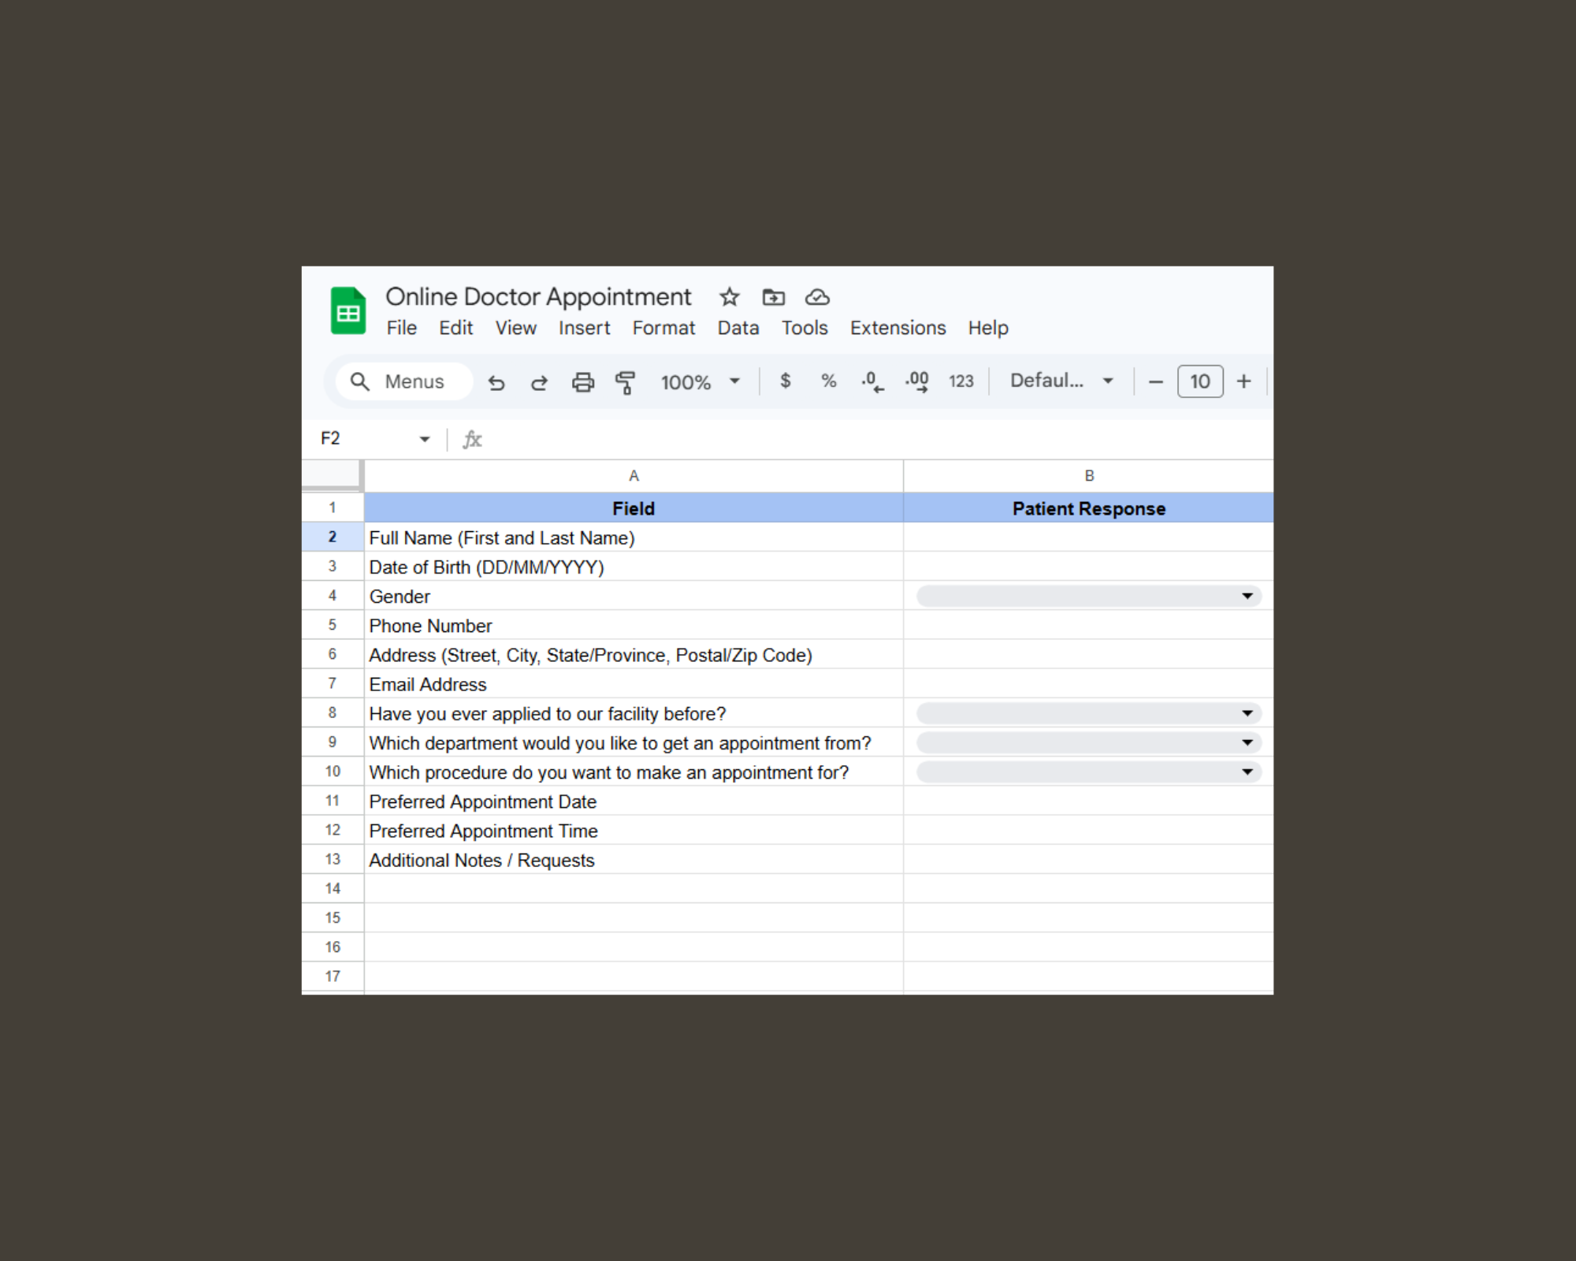Click the Menus search box

point(403,381)
